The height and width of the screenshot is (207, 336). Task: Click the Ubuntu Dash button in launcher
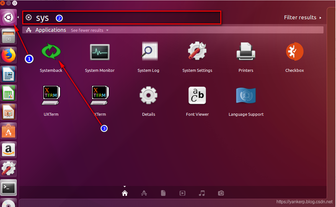[9, 18]
